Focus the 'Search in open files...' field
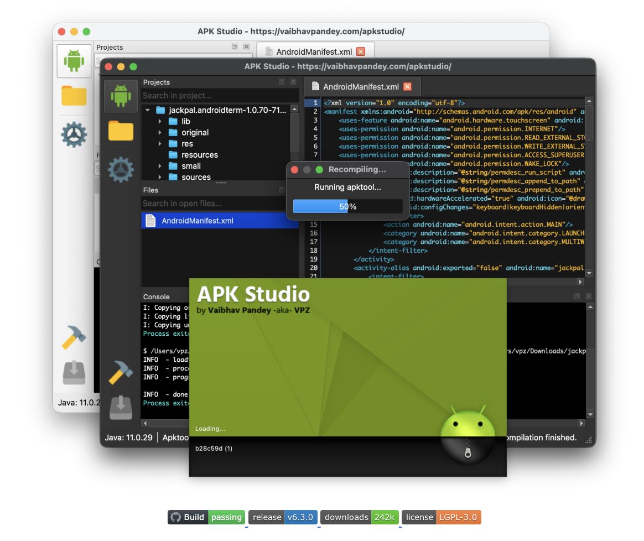 tap(213, 204)
